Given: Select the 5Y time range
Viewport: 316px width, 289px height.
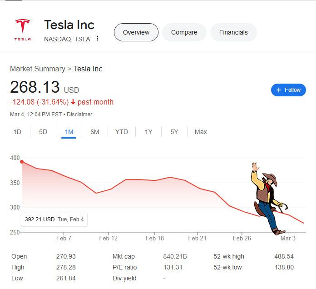Looking at the screenshot, I should (x=174, y=132).
